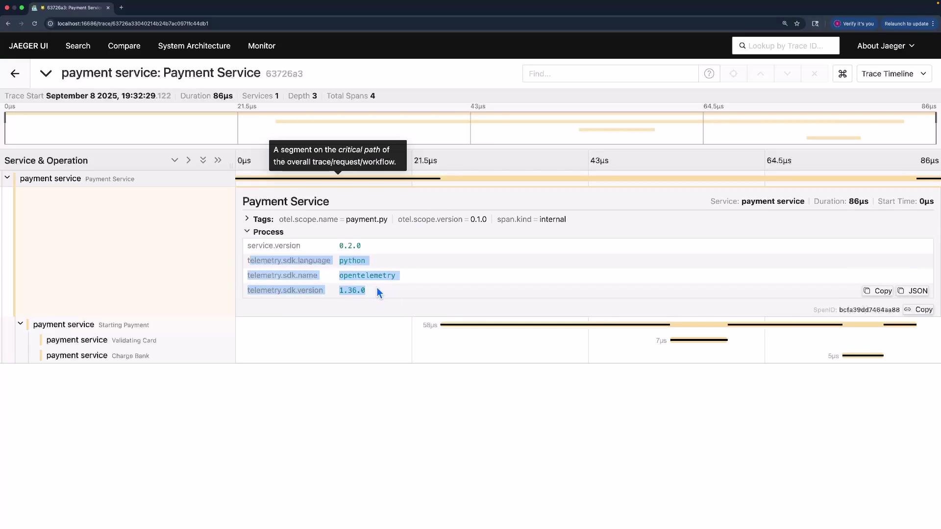Click Verify it's you profile button

coord(854,24)
